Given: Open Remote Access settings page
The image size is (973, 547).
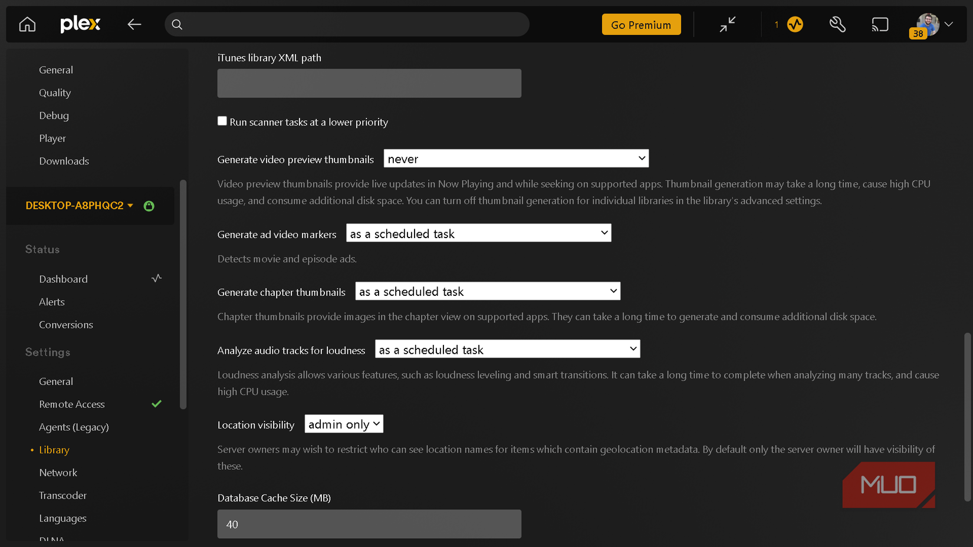Looking at the screenshot, I should click(x=72, y=404).
